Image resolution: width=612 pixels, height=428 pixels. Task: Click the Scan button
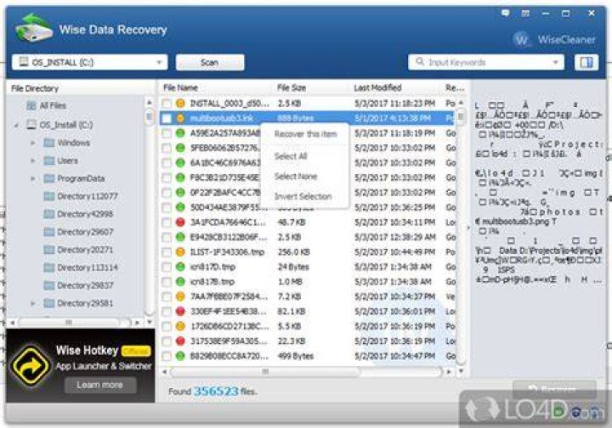[x=210, y=62]
